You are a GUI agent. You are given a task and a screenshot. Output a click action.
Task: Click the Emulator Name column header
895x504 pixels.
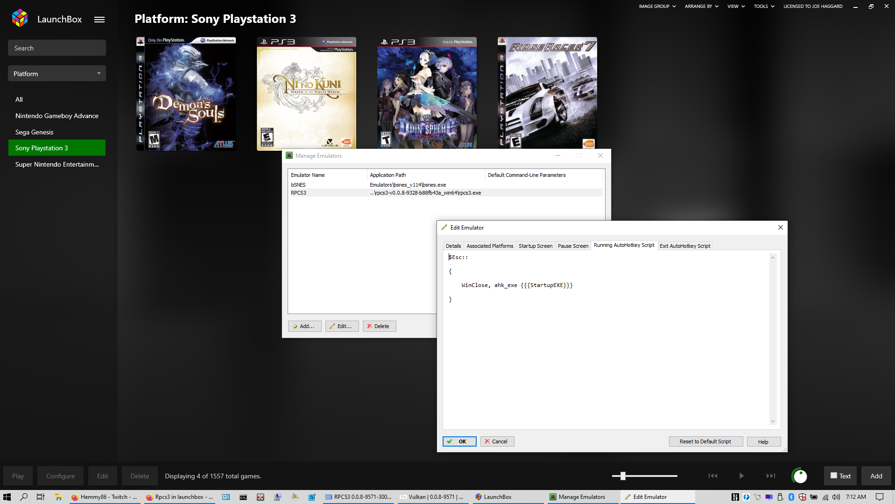pyautogui.click(x=328, y=175)
